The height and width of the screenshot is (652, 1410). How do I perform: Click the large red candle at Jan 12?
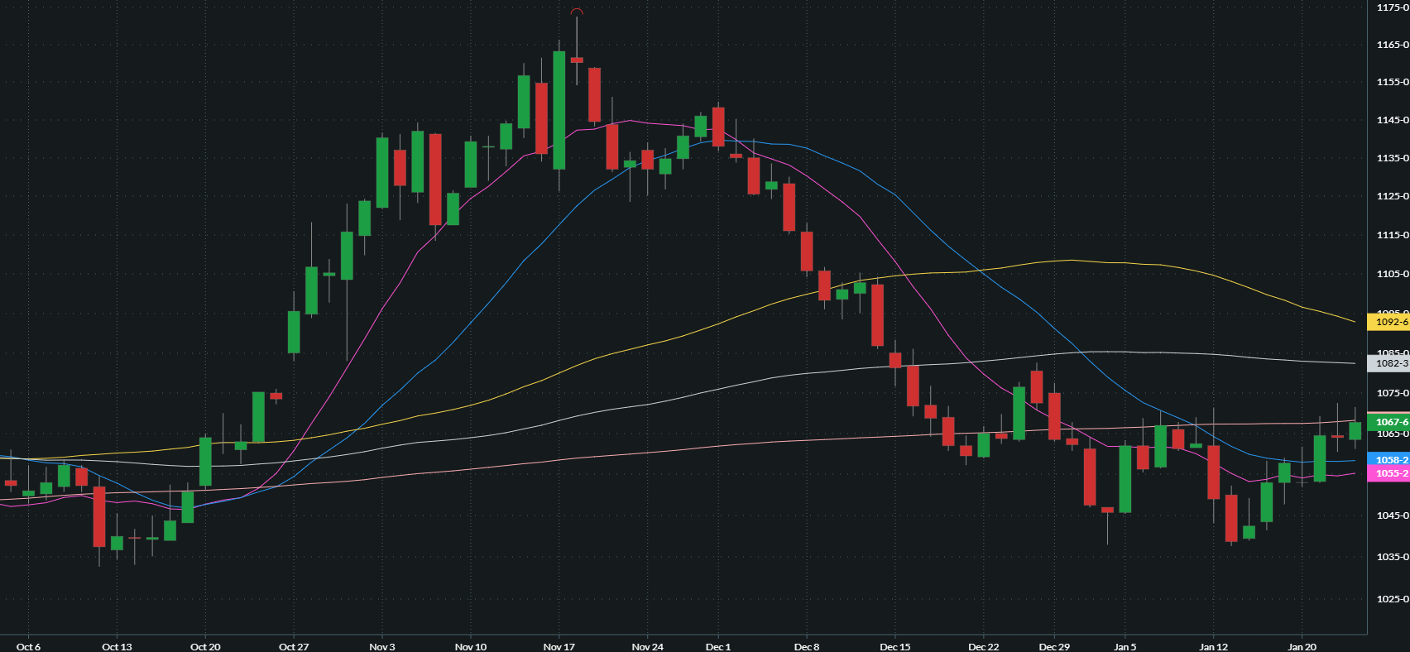pyautogui.click(x=1213, y=472)
